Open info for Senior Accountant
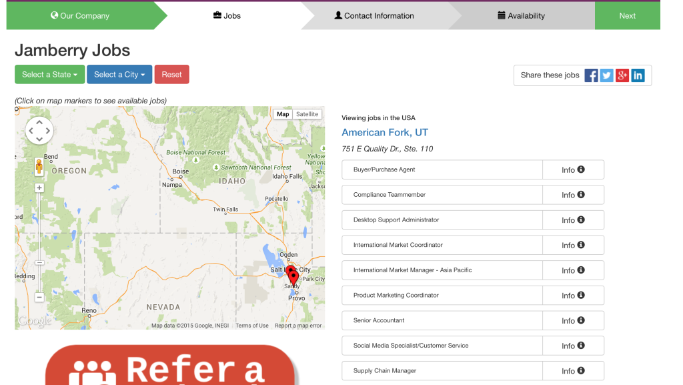The image size is (683, 385). coord(573,320)
